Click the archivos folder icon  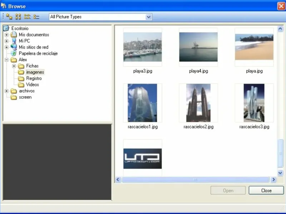click(x=14, y=91)
